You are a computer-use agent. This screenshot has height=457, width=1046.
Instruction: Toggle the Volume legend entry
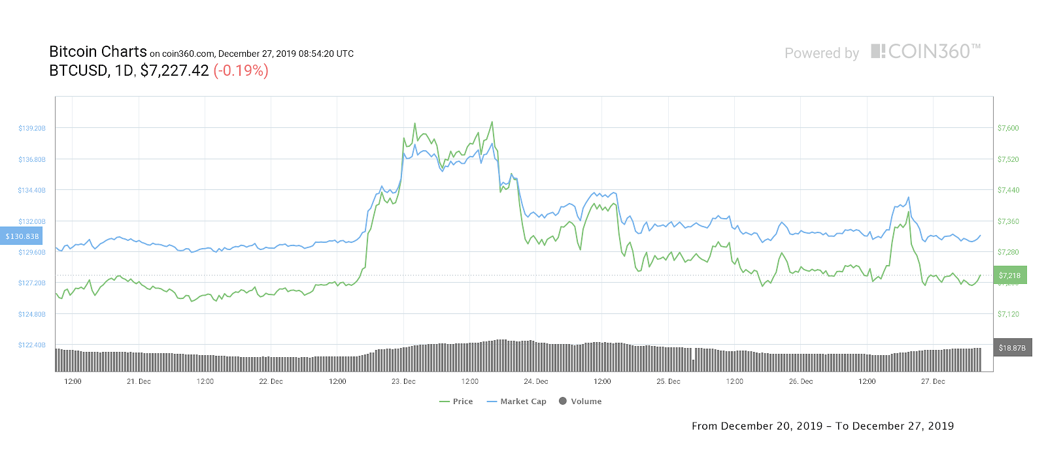[581, 402]
